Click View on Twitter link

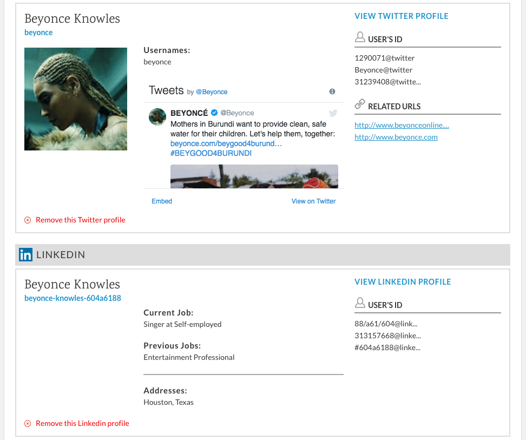(x=313, y=201)
